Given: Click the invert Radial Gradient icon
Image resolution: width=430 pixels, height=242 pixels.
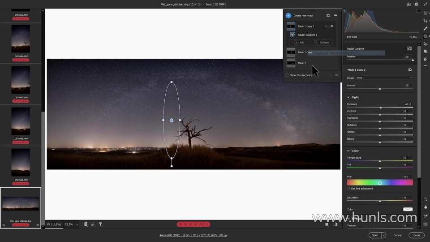Looking at the screenshot, I should tap(409, 48).
